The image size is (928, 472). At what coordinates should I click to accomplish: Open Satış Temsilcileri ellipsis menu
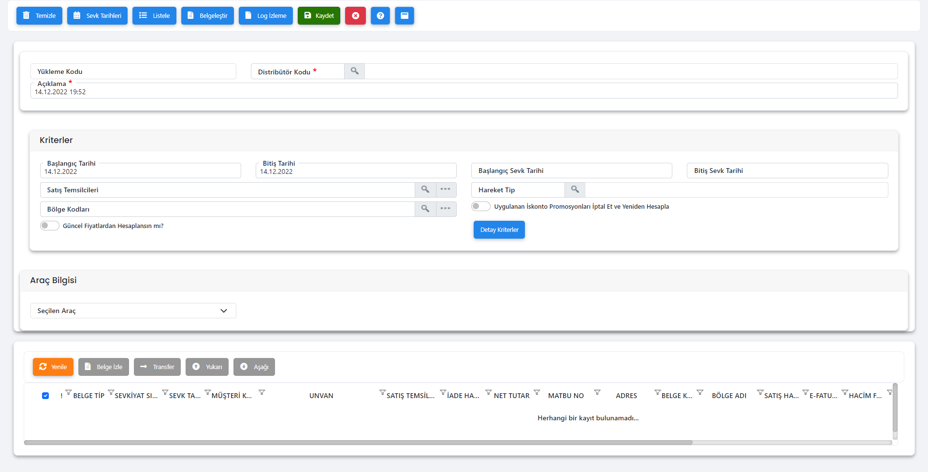[446, 190]
